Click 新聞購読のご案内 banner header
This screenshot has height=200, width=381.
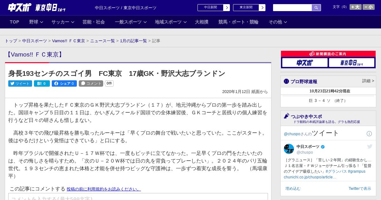coord(328,54)
